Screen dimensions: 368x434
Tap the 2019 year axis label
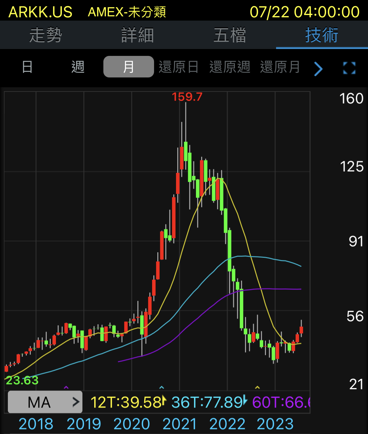[84, 424]
